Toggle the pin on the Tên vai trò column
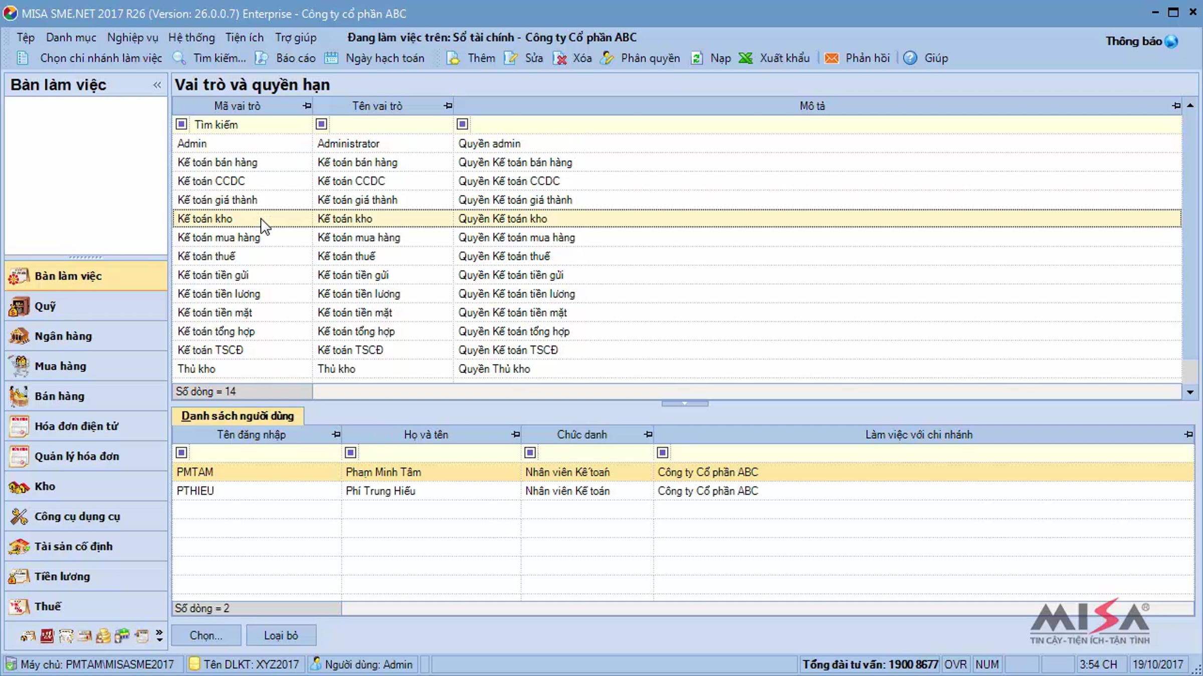This screenshot has width=1203, height=676. (448, 106)
